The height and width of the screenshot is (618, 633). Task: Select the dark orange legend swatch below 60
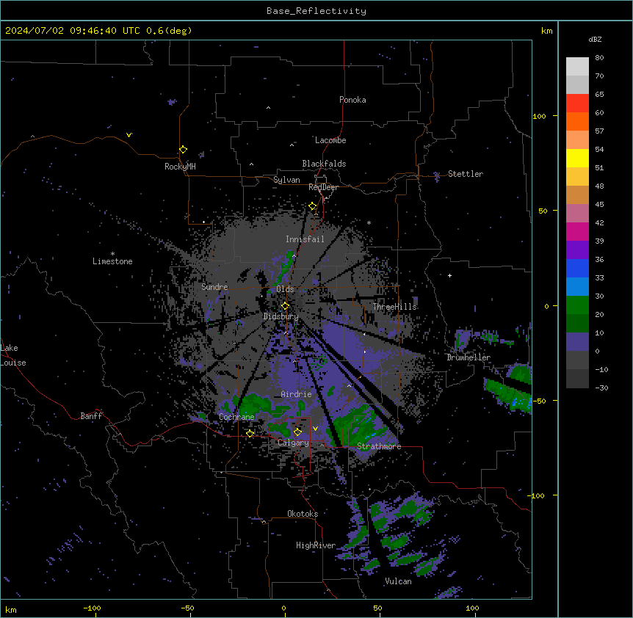577,121
